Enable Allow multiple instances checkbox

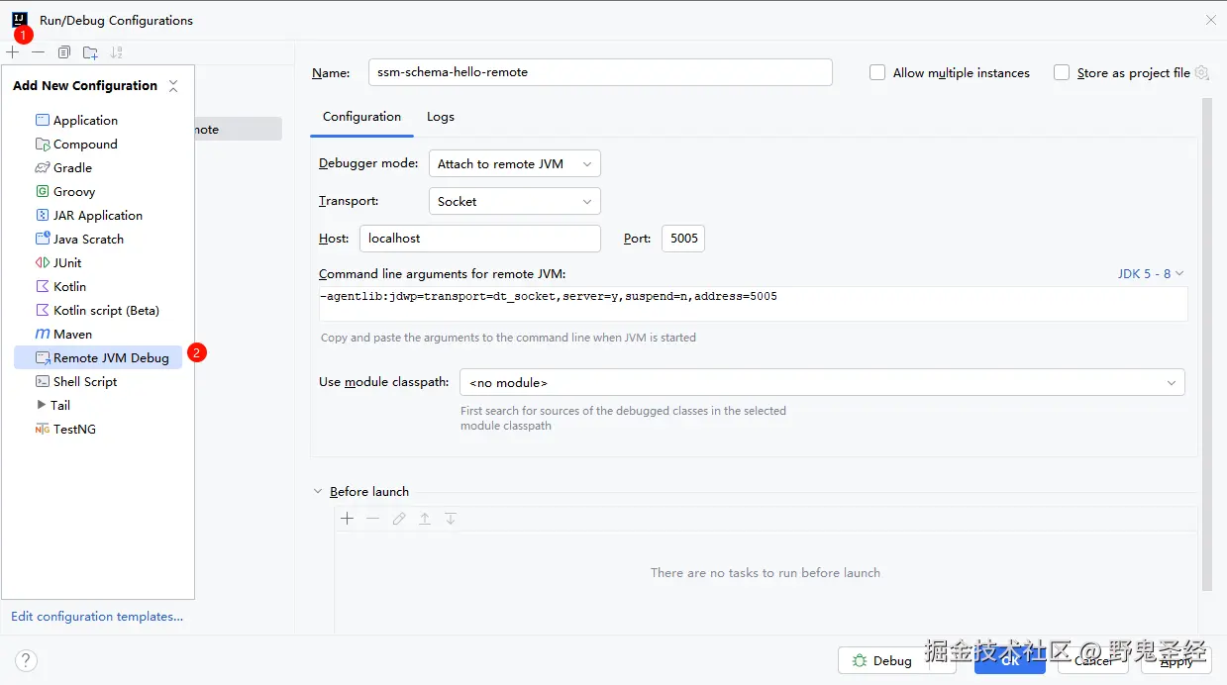coord(877,72)
